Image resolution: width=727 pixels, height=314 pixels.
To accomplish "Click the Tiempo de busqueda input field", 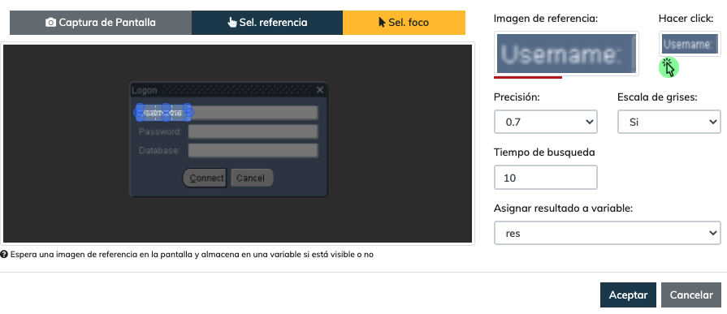I will coord(545,178).
